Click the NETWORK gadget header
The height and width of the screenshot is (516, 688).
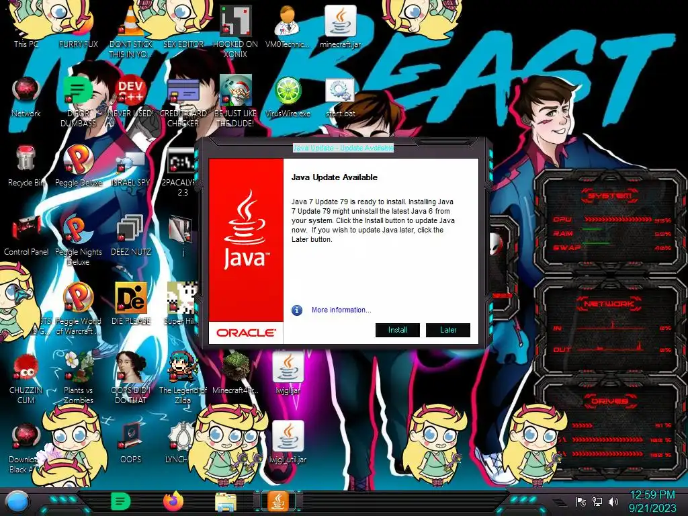(x=609, y=303)
